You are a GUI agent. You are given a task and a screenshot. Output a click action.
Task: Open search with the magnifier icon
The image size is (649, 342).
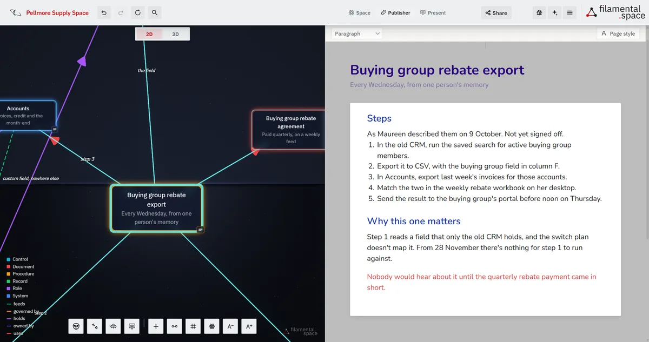155,12
